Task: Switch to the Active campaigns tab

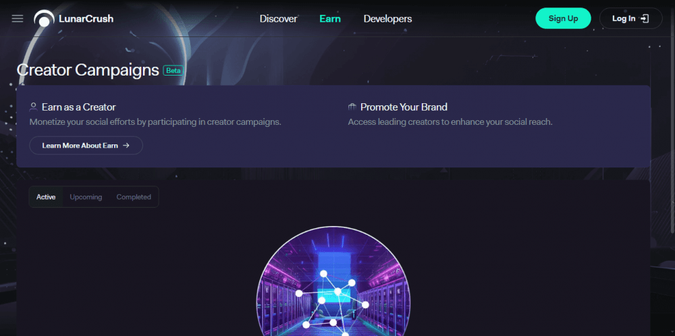Action: coord(46,197)
